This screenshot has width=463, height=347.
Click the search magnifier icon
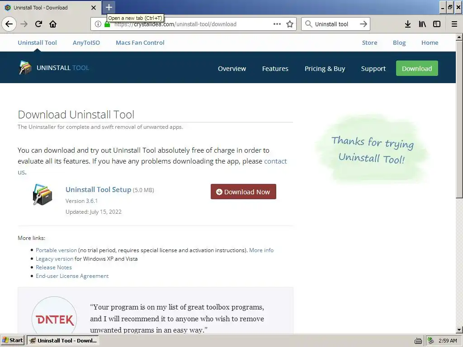click(x=308, y=24)
